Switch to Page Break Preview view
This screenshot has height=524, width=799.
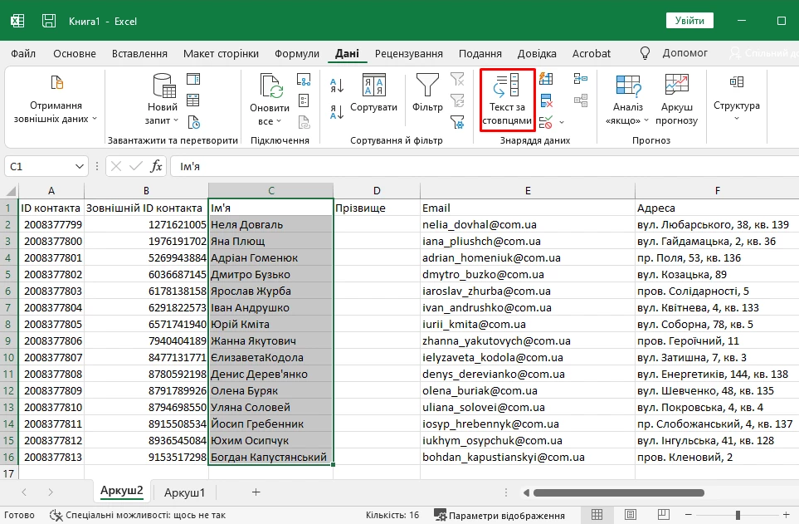point(665,515)
